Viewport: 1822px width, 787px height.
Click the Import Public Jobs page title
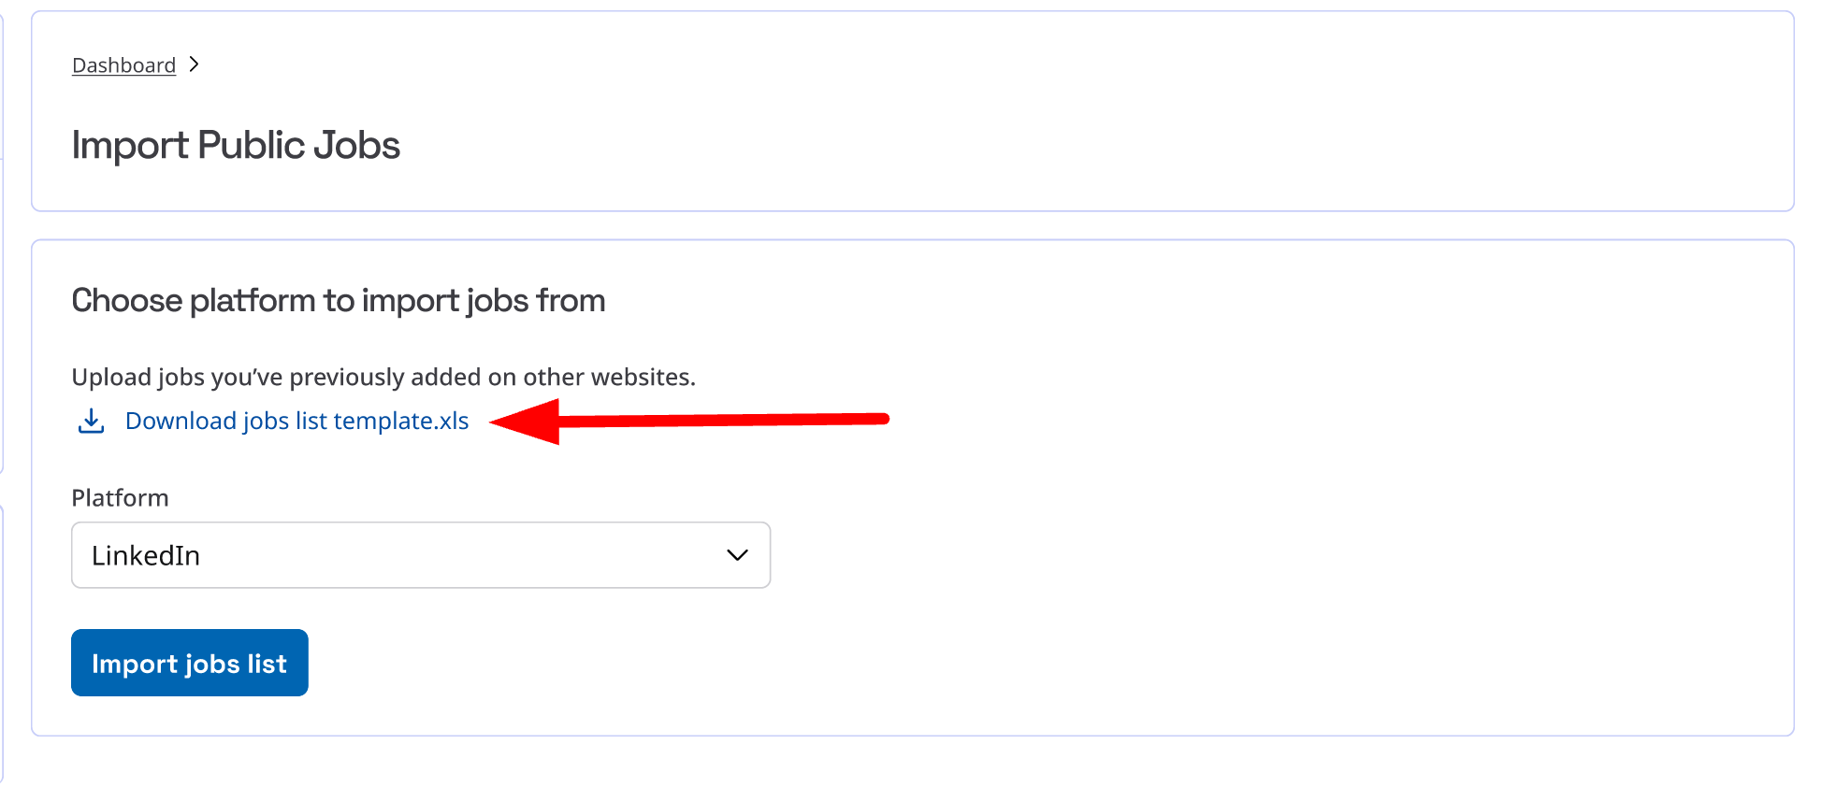(236, 145)
